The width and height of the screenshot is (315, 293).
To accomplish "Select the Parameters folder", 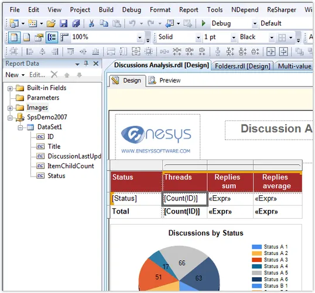I will [43, 98].
